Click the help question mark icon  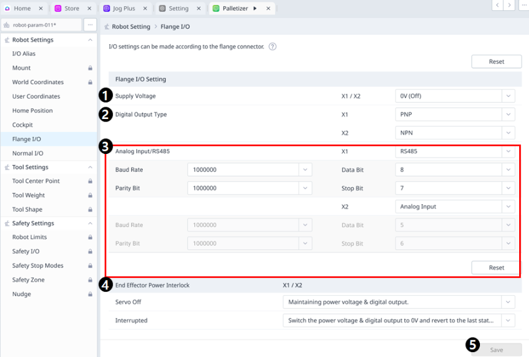(273, 47)
